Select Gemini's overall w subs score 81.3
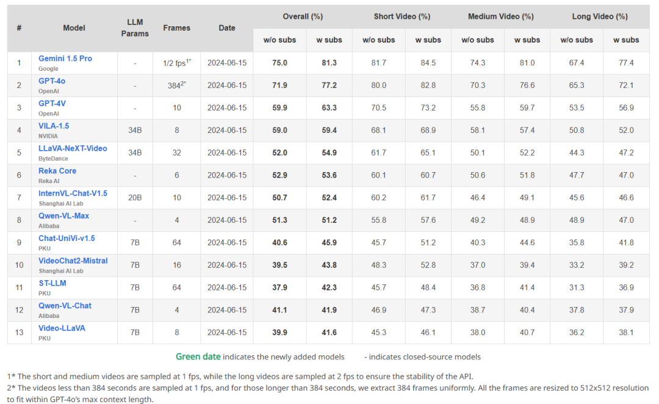659x404 pixels. [x=329, y=63]
